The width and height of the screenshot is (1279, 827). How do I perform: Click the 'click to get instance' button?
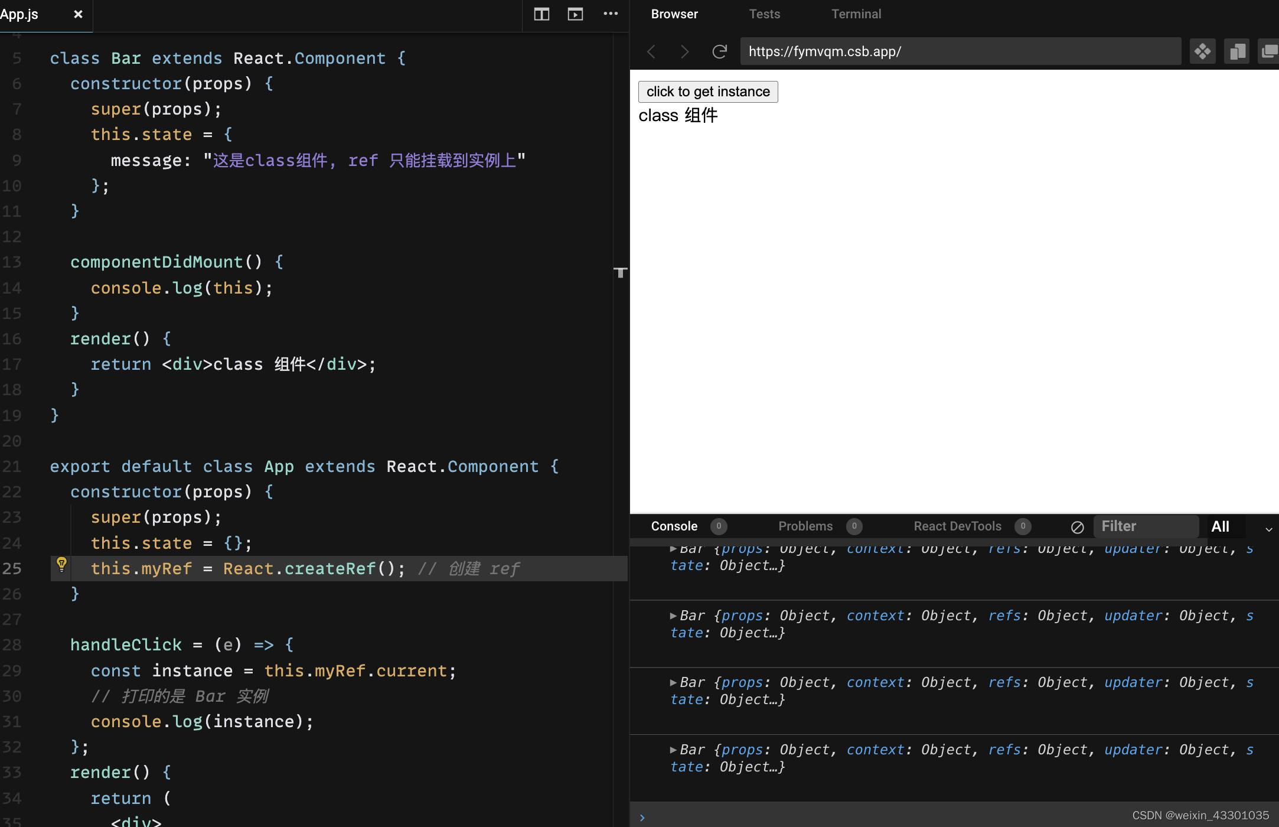click(x=709, y=90)
